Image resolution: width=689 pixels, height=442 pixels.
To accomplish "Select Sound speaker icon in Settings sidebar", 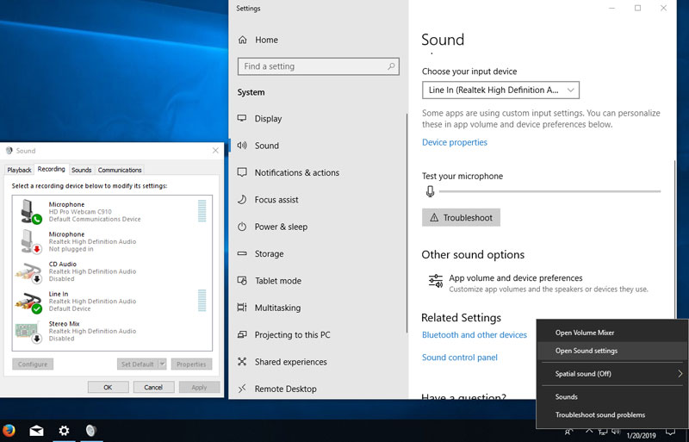I will (242, 146).
